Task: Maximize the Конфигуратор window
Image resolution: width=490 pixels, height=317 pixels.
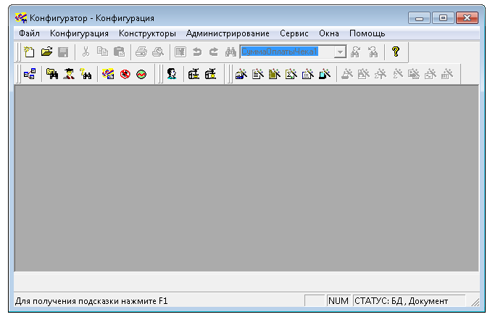Action: pyautogui.click(x=443, y=18)
